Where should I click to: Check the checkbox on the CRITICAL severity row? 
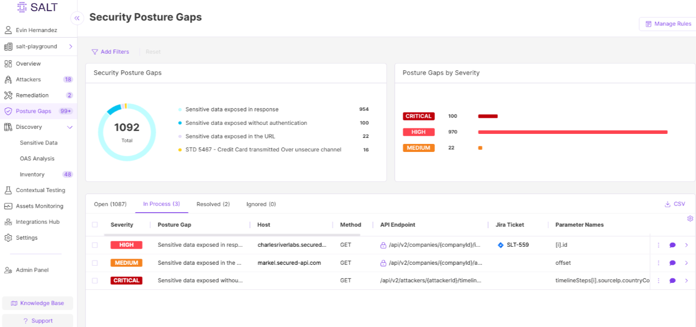coord(96,280)
